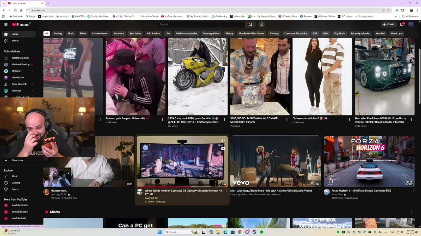The width and height of the screenshot is (421, 236).
Task: Seek on the preview video progress bar
Action: click(183, 187)
